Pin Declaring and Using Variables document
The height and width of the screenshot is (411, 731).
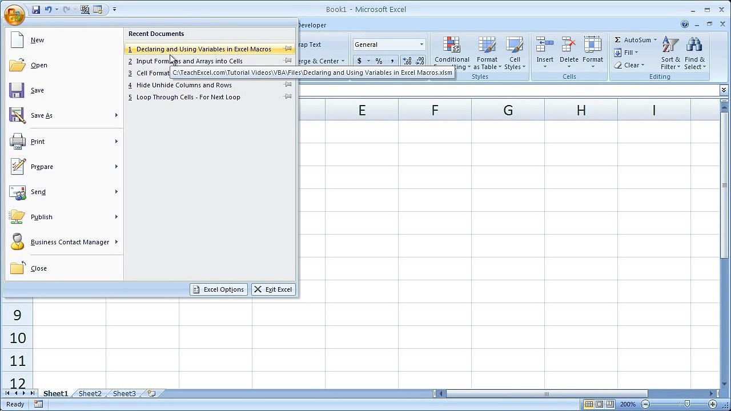pos(288,49)
